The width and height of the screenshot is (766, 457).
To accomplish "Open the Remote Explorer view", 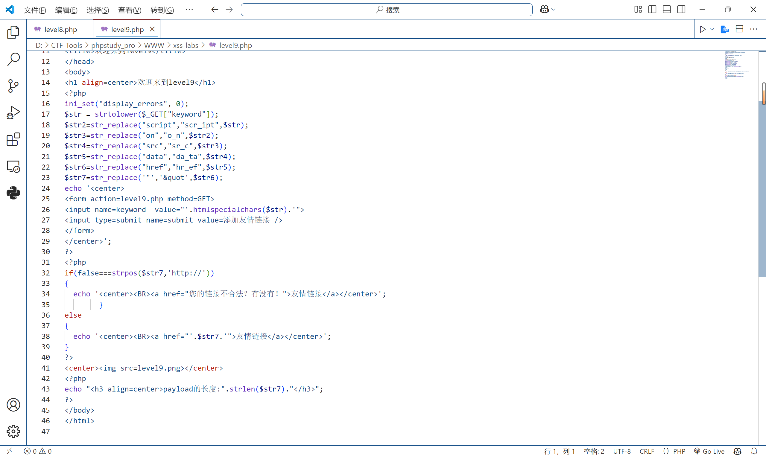I will [13, 167].
